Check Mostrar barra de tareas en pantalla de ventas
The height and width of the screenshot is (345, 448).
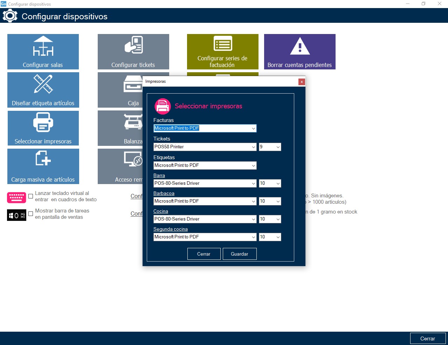[x=30, y=214]
